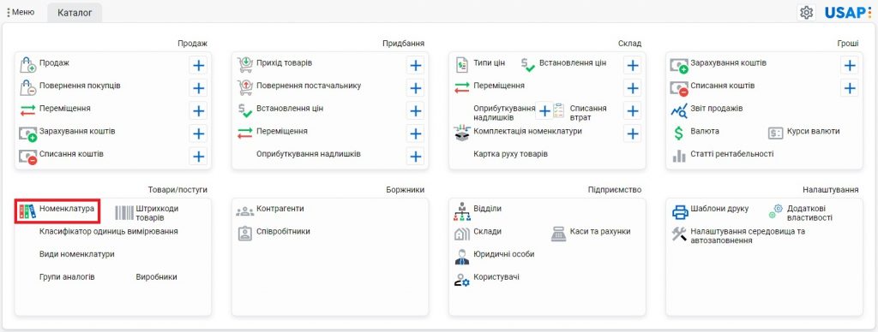Open Класифікатор одиниць вимірювання link
878x332 pixels.
pos(109,231)
